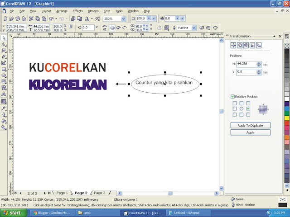The image size is (290, 217).
Task: Click the Windows start button
Action: click(x=13, y=213)
